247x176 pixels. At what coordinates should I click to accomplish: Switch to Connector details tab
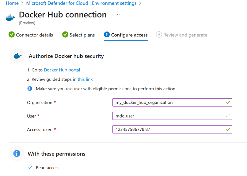[x=34, y=35]
